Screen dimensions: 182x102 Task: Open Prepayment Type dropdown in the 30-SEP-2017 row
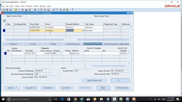click(120, 31)
